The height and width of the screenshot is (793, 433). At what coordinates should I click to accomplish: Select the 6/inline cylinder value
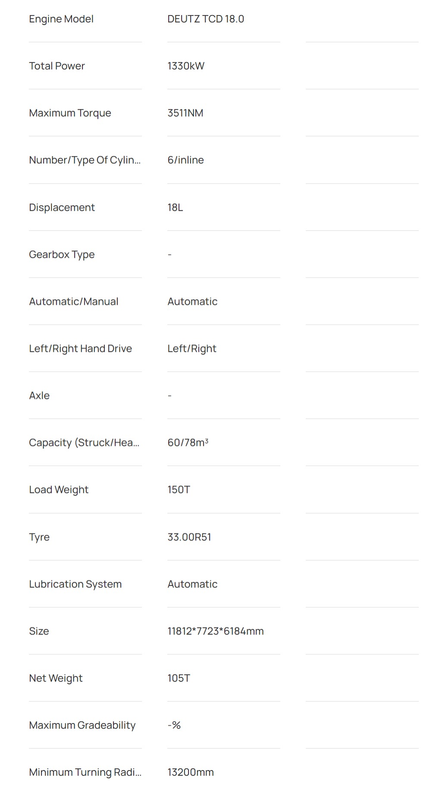click(185, 160)
